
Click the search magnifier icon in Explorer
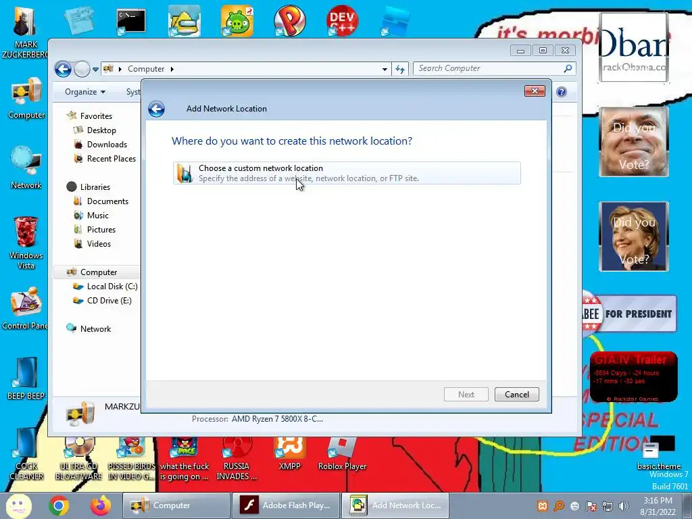click(x=568, y=68)
